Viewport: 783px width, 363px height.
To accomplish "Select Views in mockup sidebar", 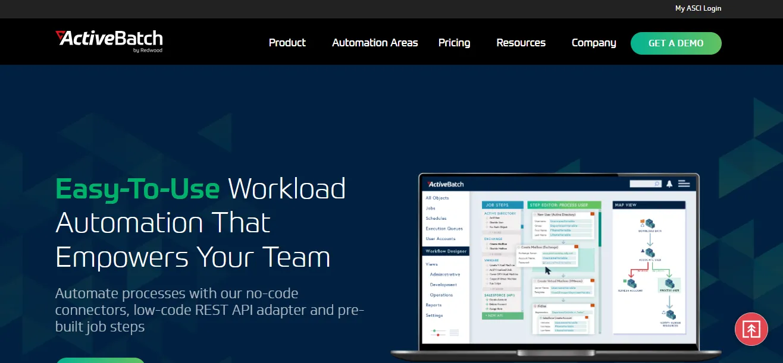I will pyautogui.click(x=432, y=264).
